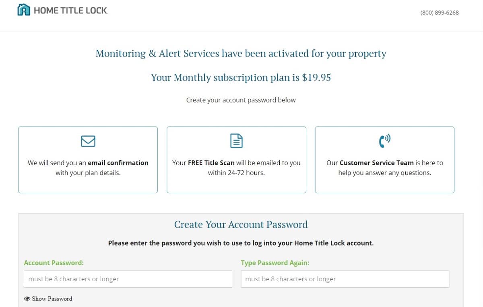Click the Account Password input field

pos(128,279)
